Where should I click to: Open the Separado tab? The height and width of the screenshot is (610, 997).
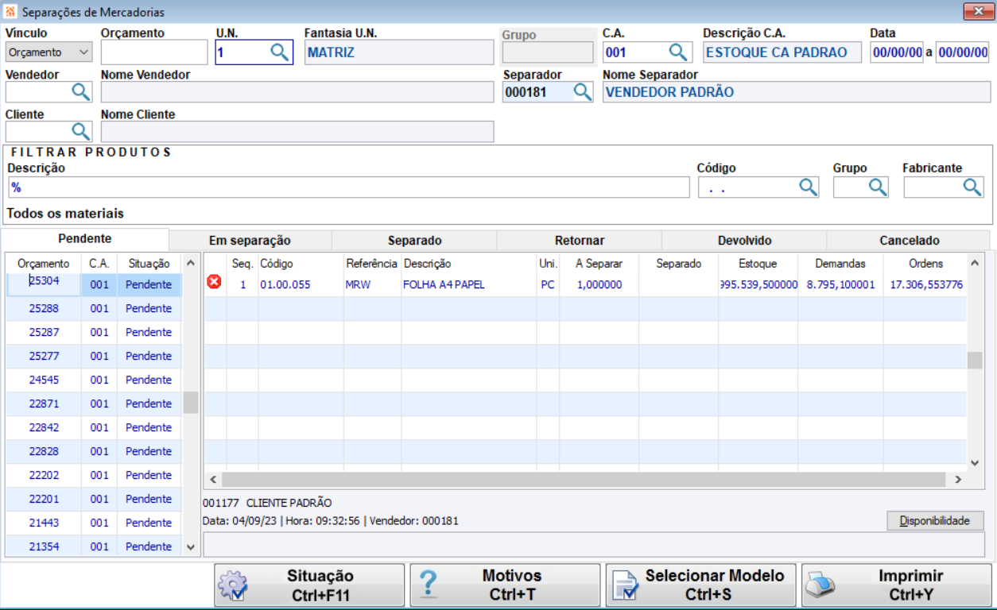pyautogui.click(x=414, y=241)
